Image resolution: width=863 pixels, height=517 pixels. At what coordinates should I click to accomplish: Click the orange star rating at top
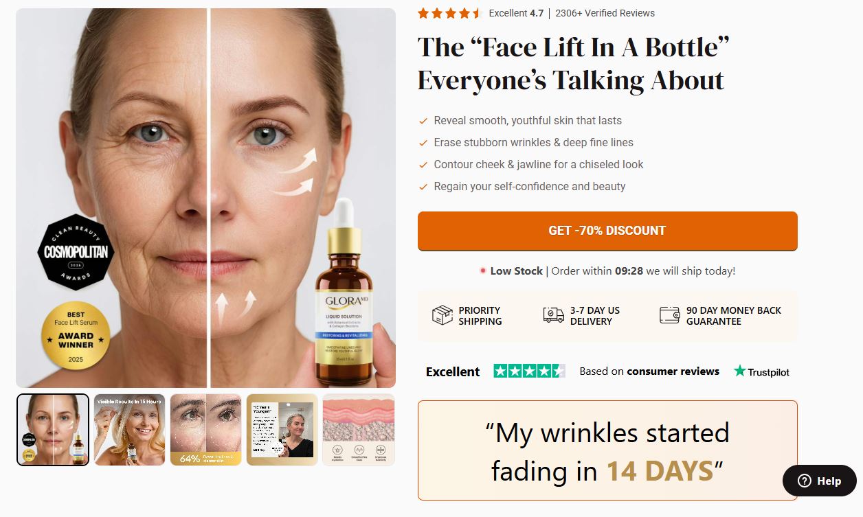[449, 13]
